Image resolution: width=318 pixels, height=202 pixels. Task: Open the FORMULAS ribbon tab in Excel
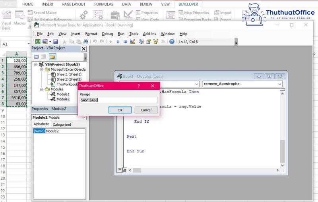click(x=104, y=4)
